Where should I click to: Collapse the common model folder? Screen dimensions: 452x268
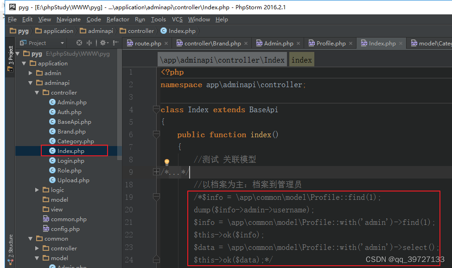point(37,258)
